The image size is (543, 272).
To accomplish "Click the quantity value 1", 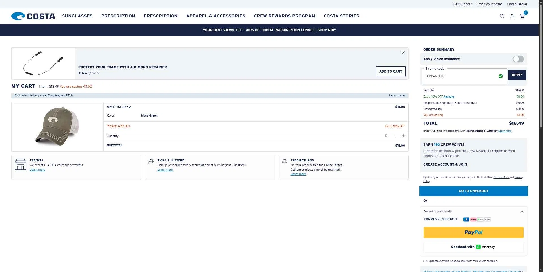I will click(x=395, y=136).
